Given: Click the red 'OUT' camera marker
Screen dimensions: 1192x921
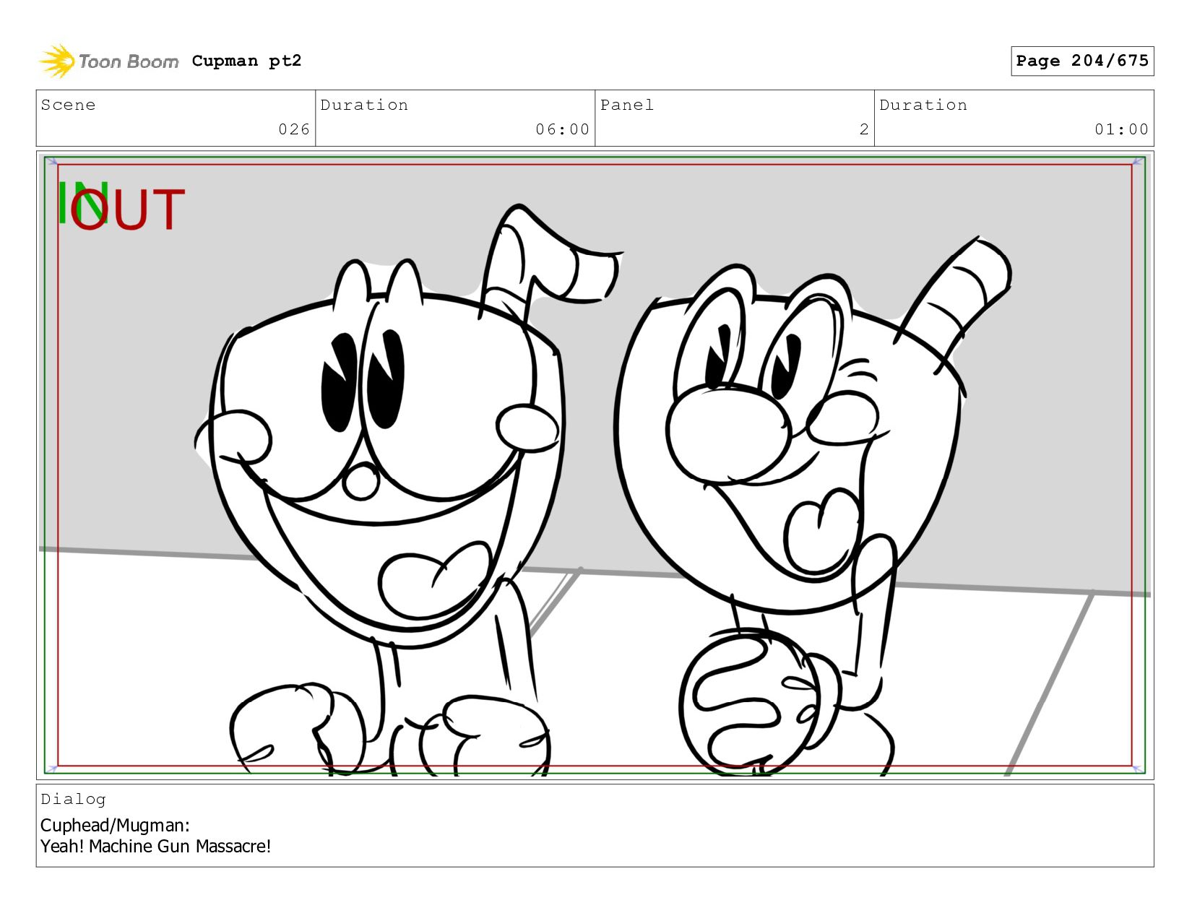Looking at the screenshot, I should pos(128,209).
